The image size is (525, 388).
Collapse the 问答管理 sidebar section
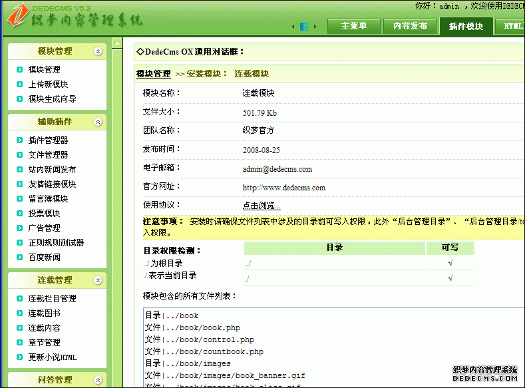98,380
